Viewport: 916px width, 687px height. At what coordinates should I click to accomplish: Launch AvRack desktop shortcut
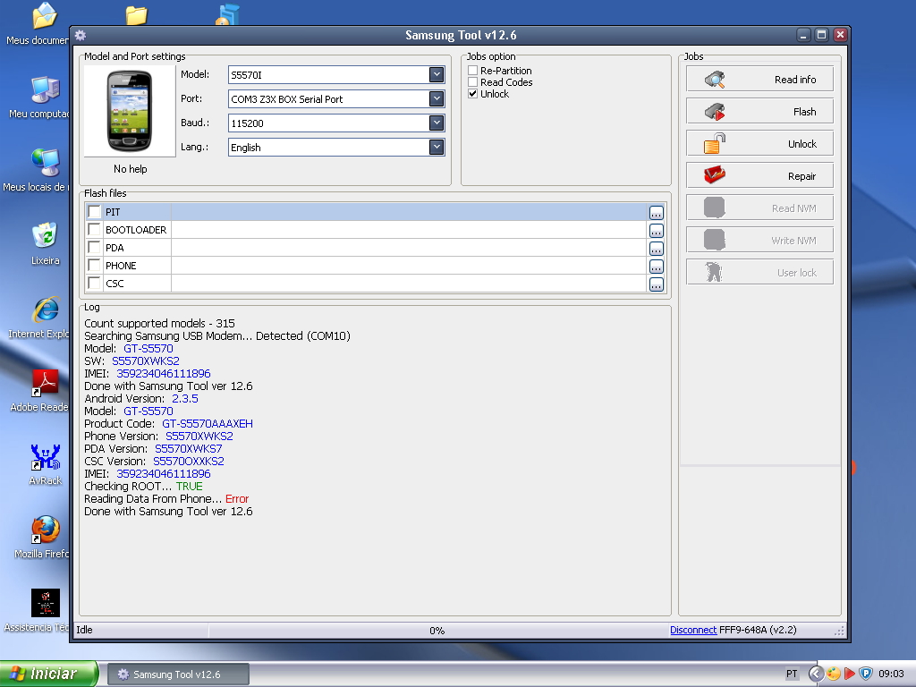45,457
